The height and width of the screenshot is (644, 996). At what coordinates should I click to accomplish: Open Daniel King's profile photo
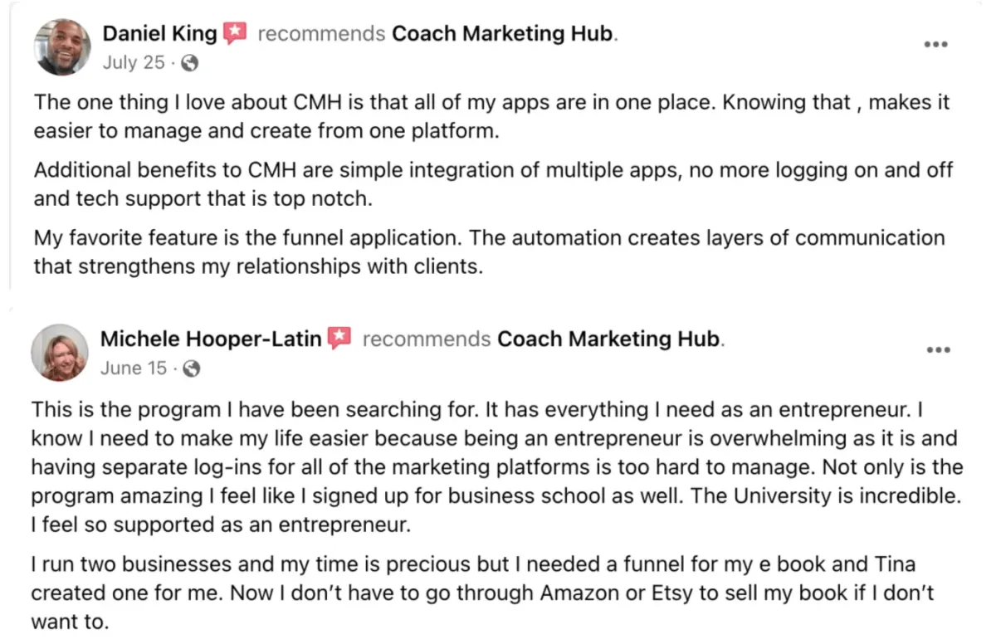(62, 47)
